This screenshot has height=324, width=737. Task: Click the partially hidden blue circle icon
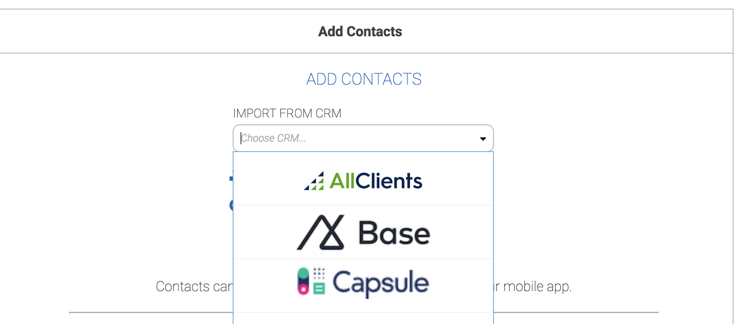click(231, 205)
